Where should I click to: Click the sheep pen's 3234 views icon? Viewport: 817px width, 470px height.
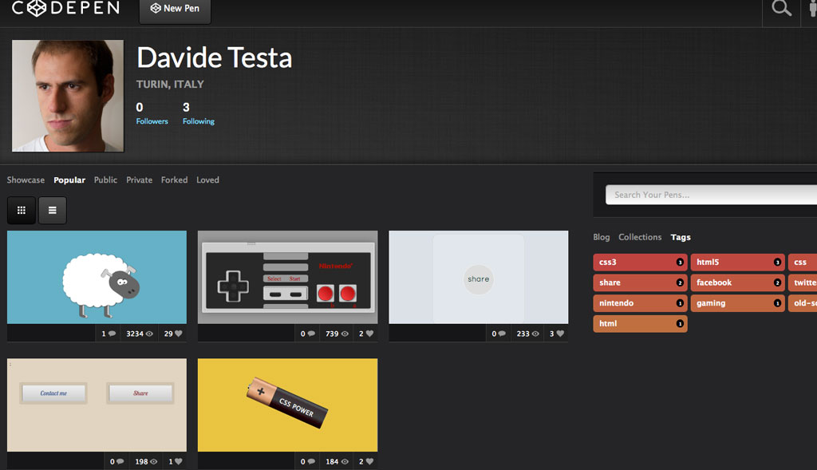pos(149,334)
